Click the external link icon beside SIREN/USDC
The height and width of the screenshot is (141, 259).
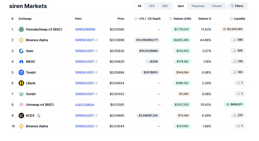[x=97, y=126]
